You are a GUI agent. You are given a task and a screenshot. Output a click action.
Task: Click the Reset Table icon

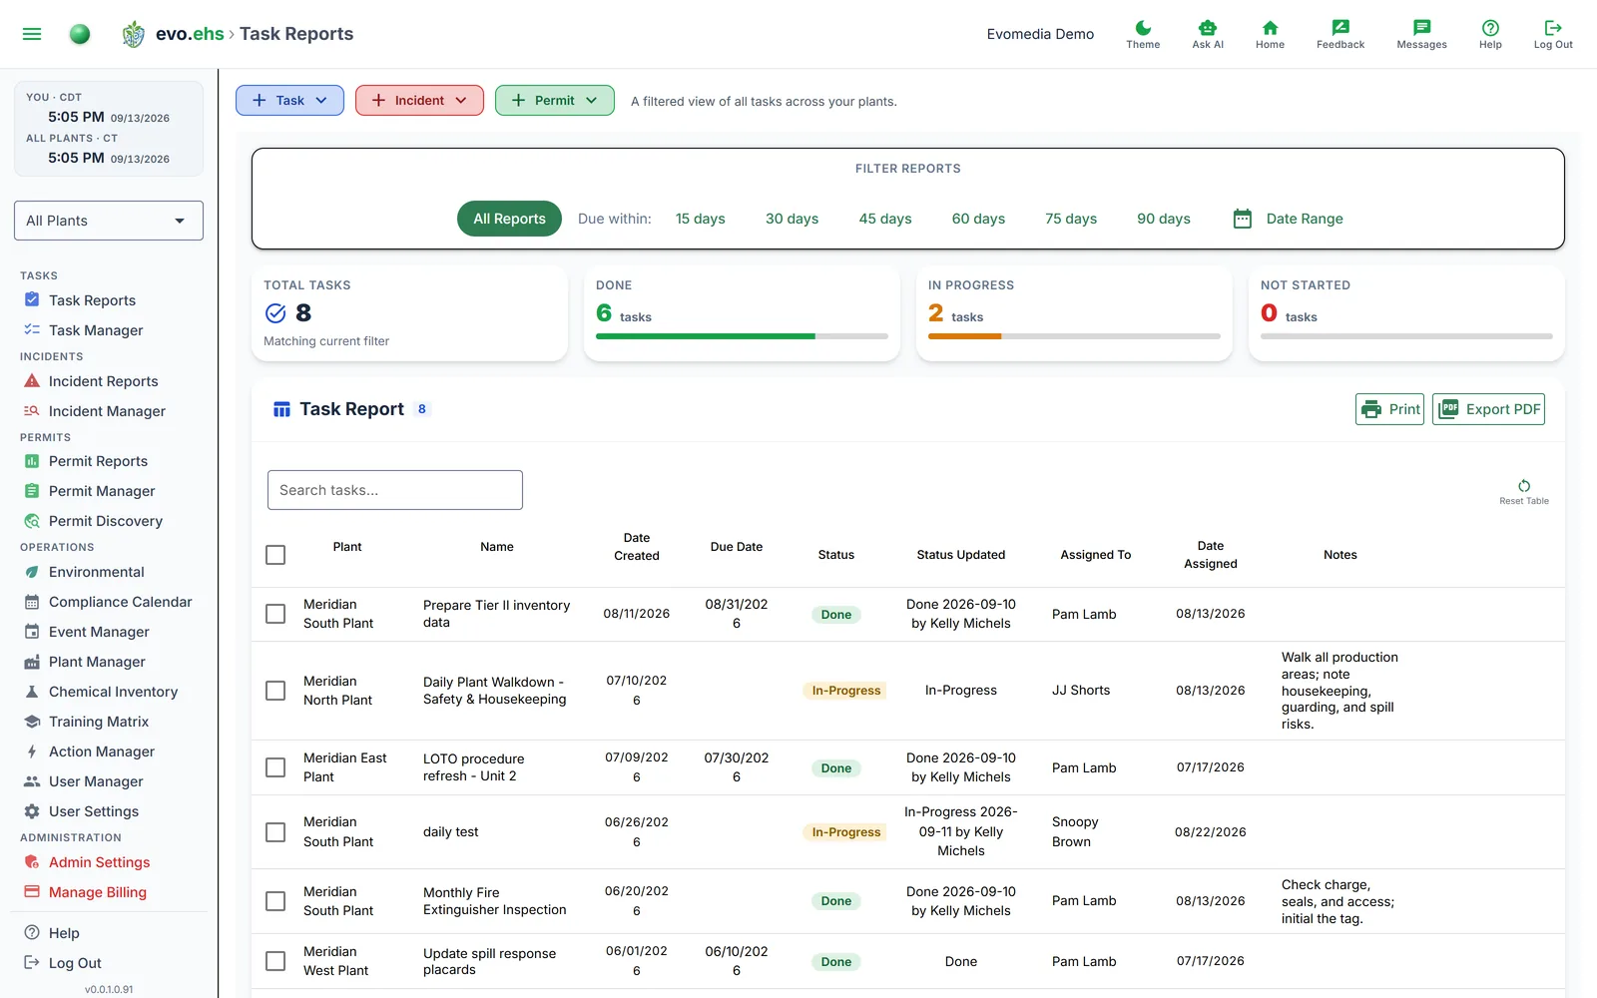[1524, 486]
